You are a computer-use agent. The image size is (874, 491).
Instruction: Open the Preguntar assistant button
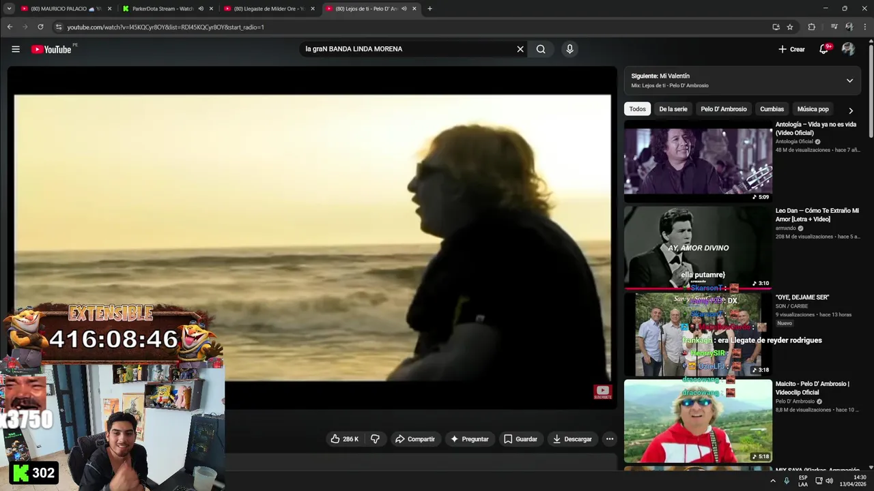click(469, 439)
